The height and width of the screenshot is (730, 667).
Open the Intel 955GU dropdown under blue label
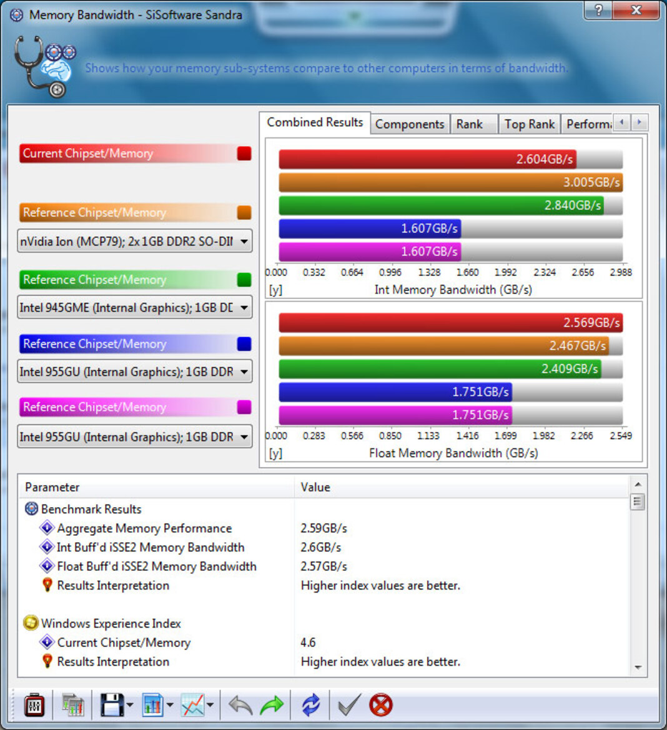135,372
